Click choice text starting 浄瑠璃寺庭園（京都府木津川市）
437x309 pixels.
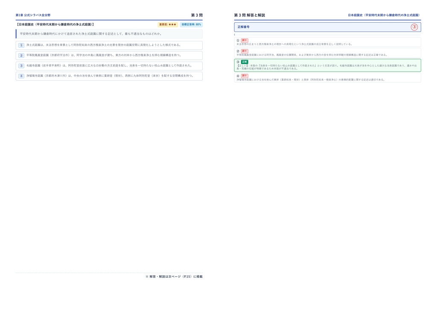[111, 76]
